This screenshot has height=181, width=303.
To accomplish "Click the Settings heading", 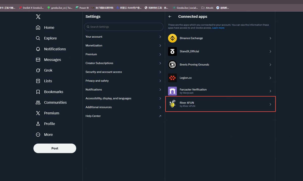I will tap(93, 16).
